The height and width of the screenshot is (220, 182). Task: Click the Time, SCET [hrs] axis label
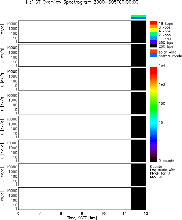pos(82,218)
